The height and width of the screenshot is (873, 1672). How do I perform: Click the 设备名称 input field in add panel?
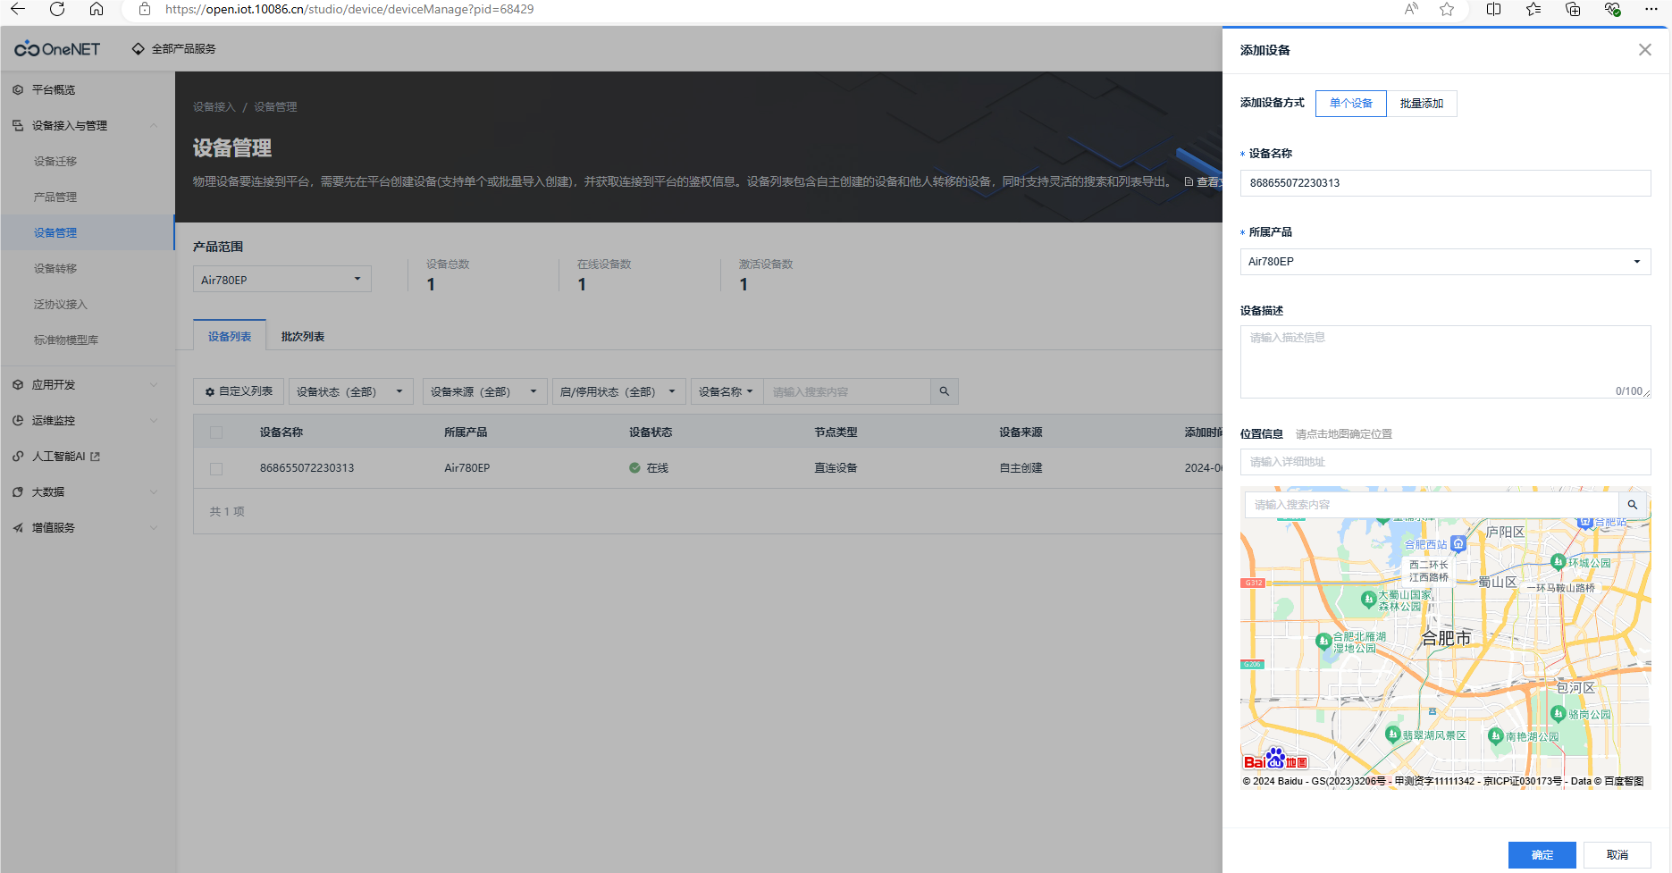(1445, 183)
